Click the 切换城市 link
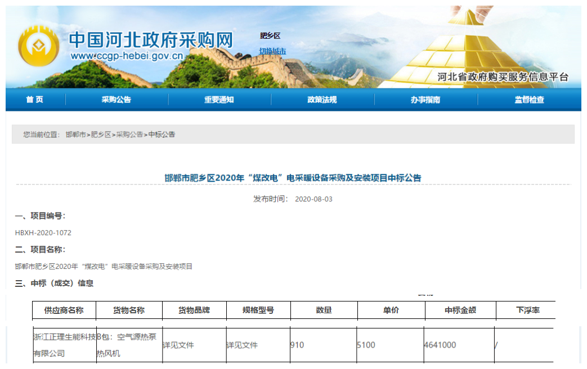The height and width of the screenshot is (369, 587). point(272,51)
